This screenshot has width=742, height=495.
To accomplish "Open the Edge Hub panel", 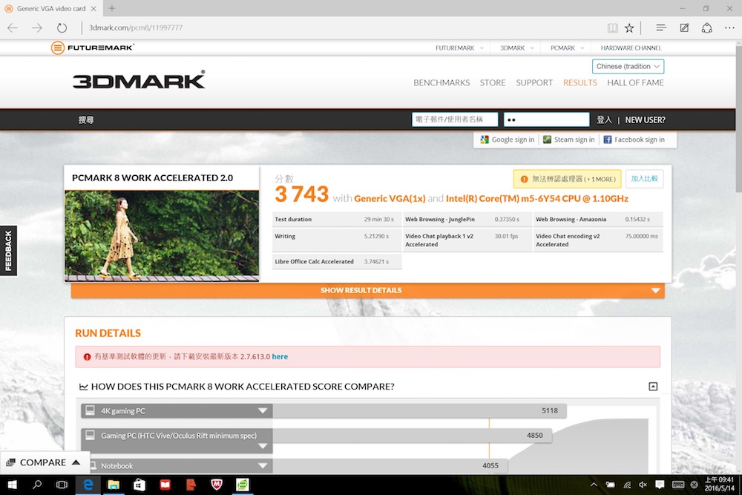I will tap(660, 27).
